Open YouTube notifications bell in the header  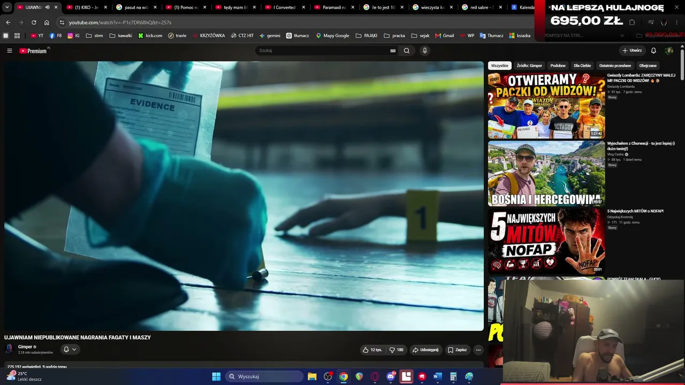pos(653,51)
